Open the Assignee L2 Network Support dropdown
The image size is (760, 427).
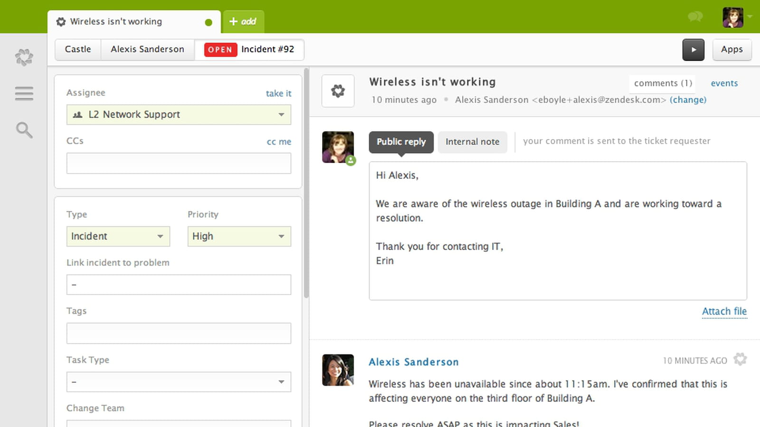pyautogui.click(x=179, y=114)
